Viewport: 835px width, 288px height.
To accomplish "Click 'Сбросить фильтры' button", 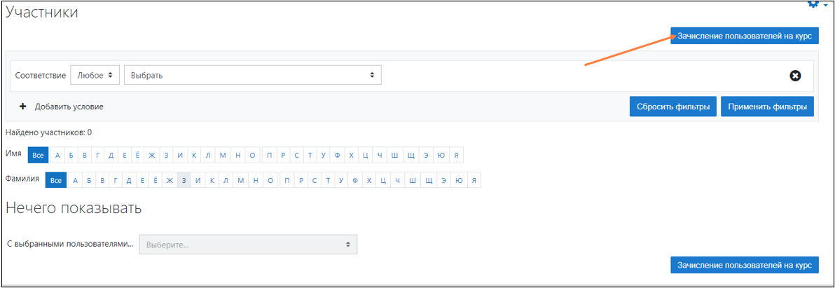I will [672, 107].
